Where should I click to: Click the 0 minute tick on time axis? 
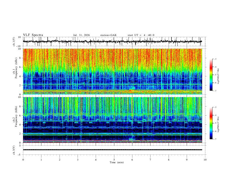click(x=23, y=160)
